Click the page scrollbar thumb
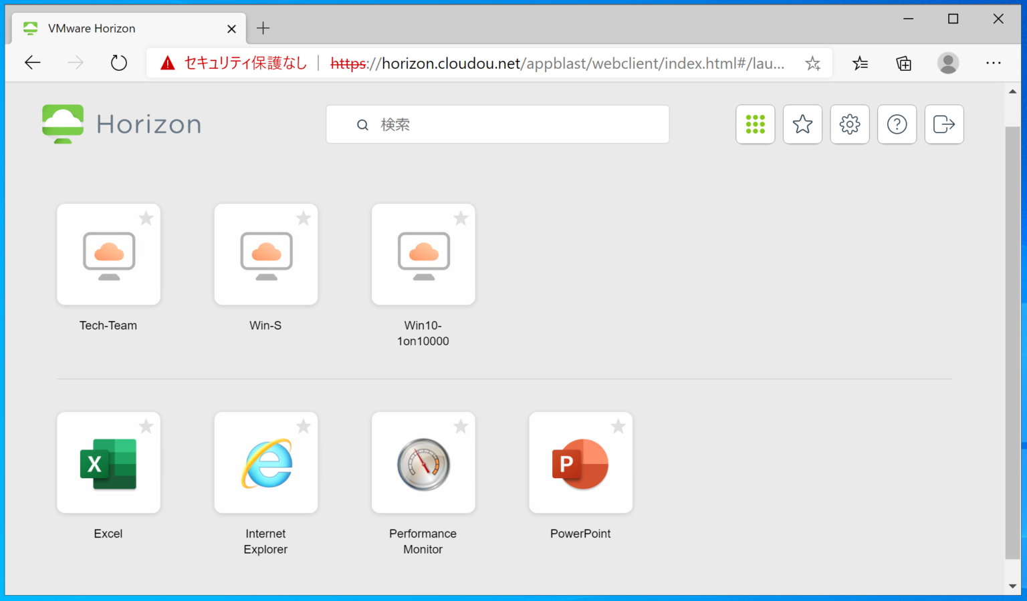 pyautogui.click(x=1013, y=343)
